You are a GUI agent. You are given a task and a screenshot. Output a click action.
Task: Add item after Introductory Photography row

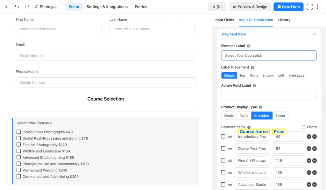[309, 137]
